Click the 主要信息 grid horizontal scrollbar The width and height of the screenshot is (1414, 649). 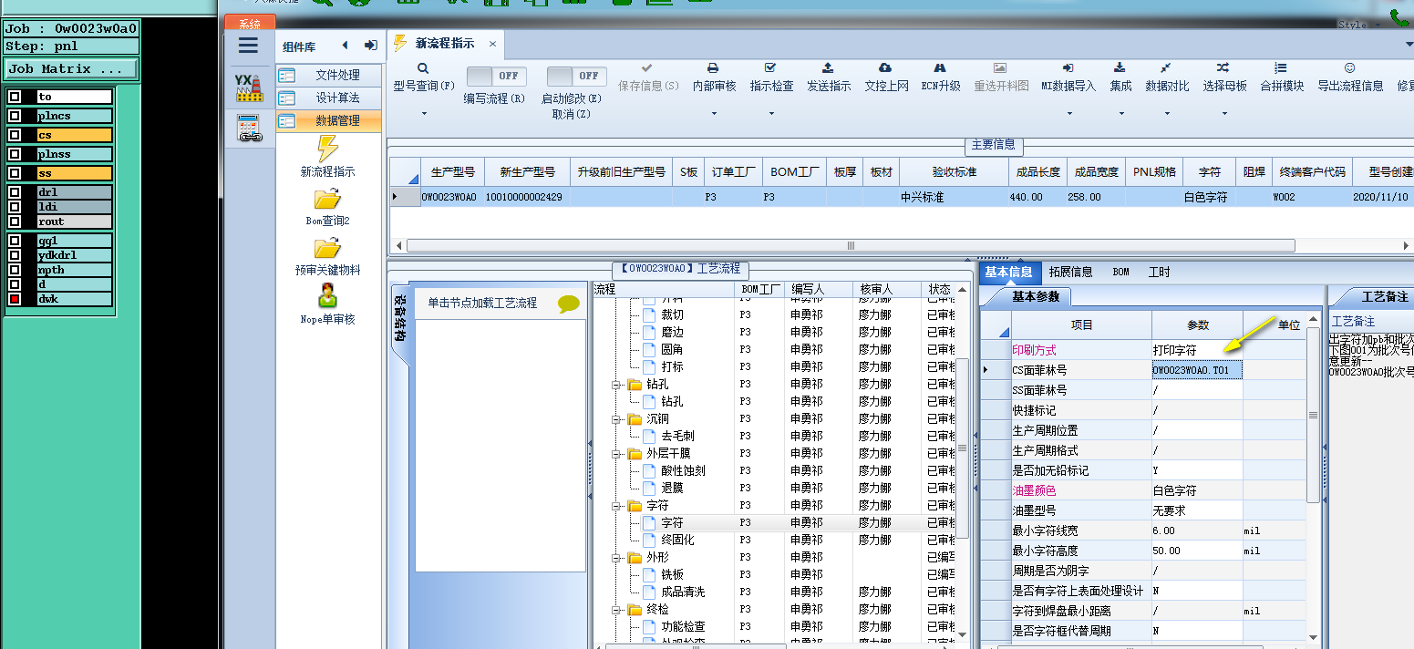851,245
